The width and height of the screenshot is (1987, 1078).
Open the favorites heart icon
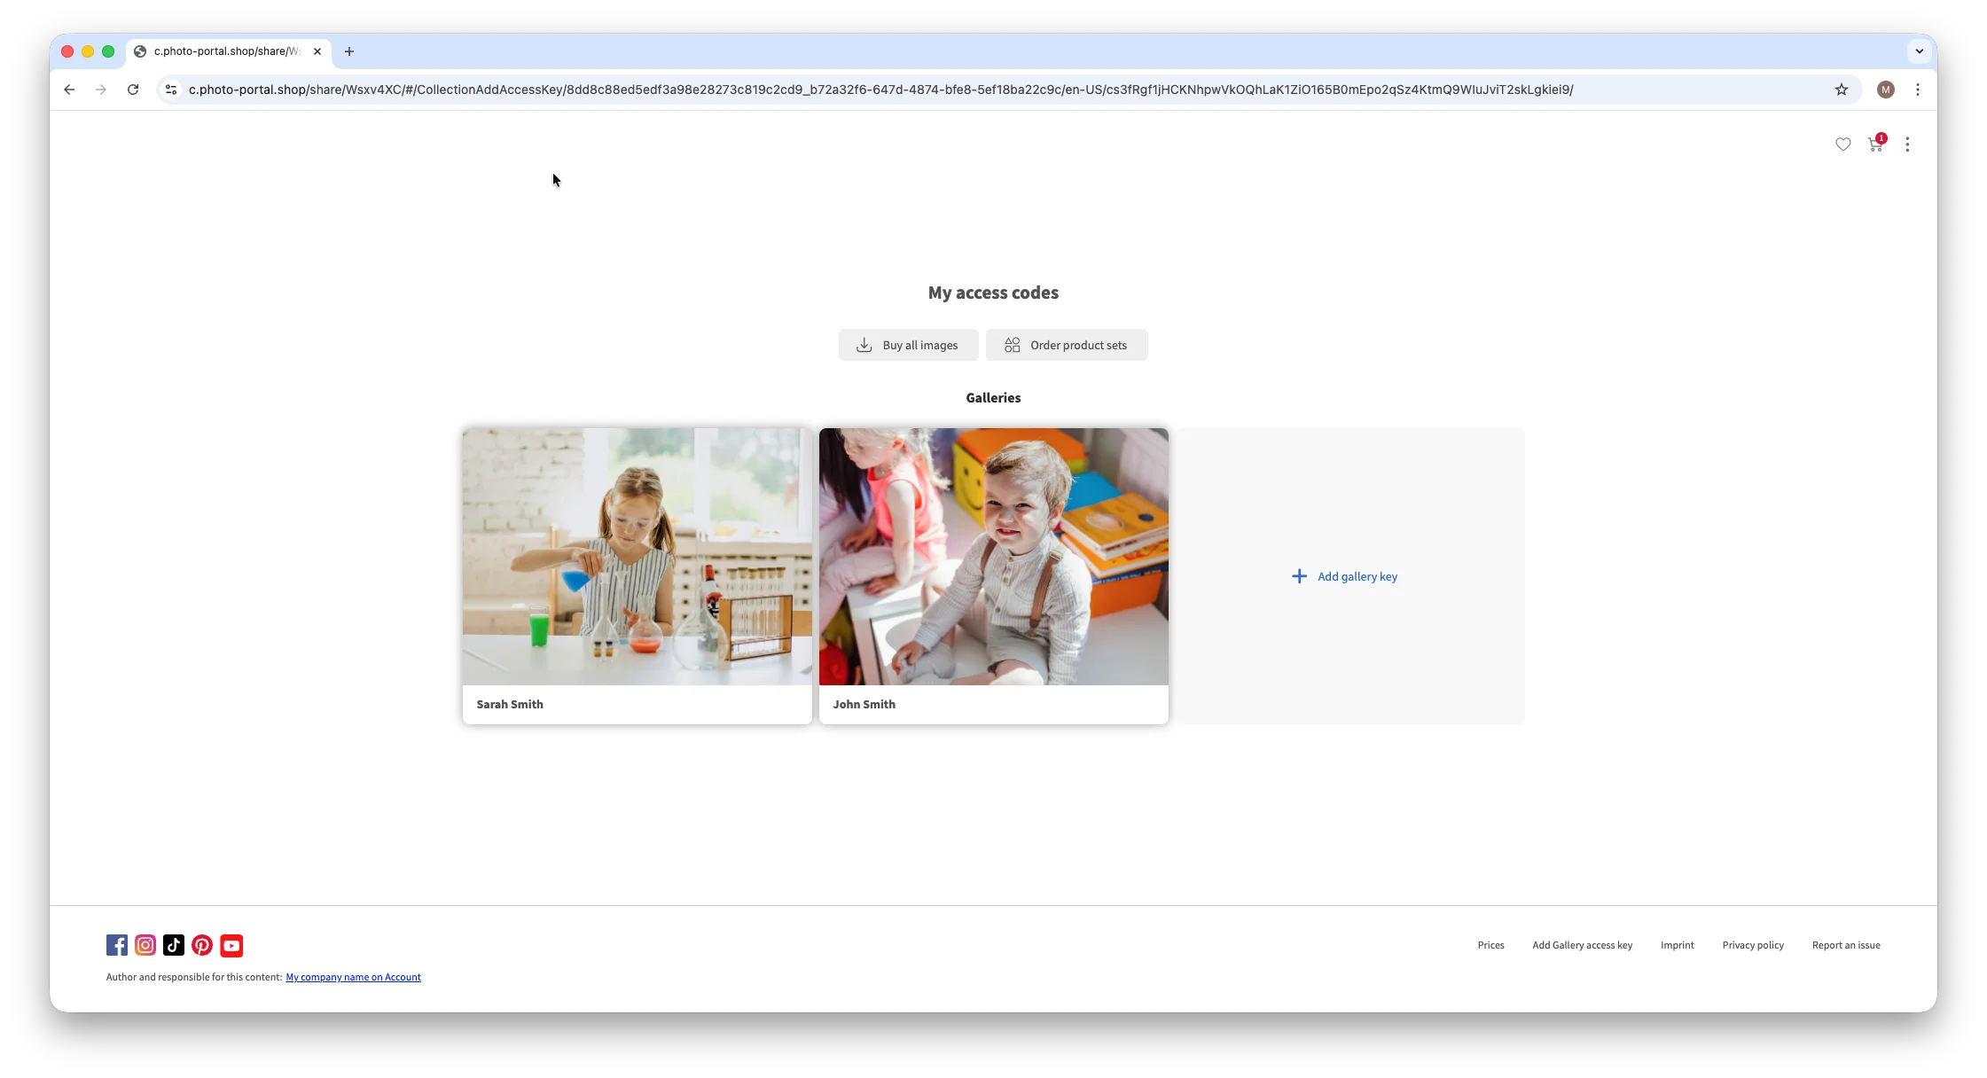(x=1842, y=145)
